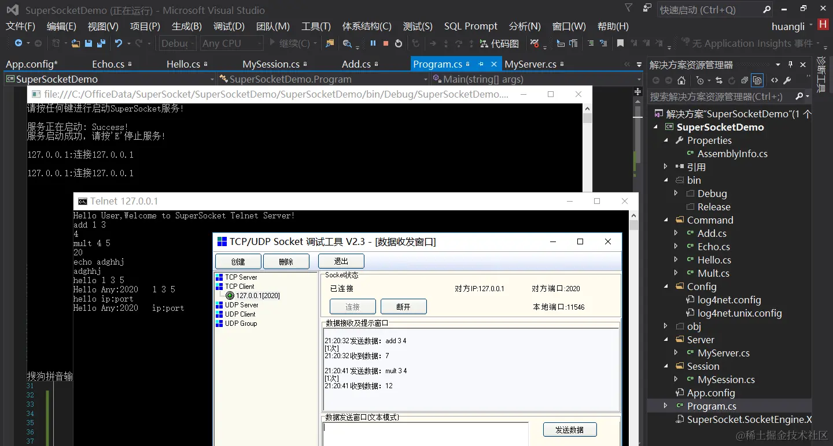Click the pending changes filter clock icon
Screen dimensions: 833x446
coord(700,80)
